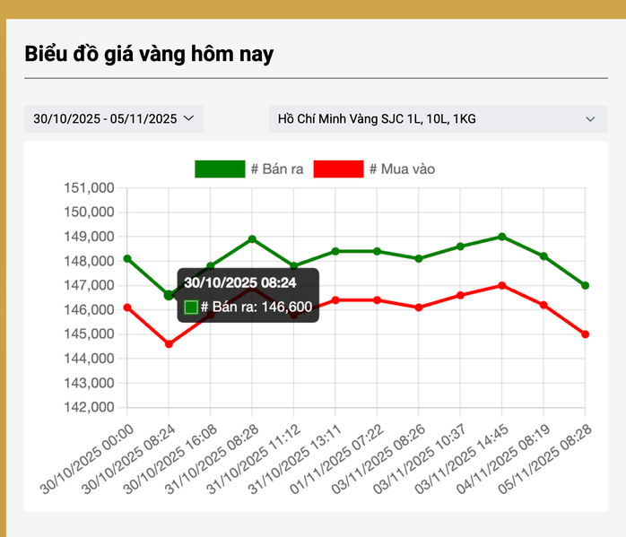Screen dimensions: 626x537
Task: Click the first green point at 30/10/2025 00:00
Action: [127, 258]
